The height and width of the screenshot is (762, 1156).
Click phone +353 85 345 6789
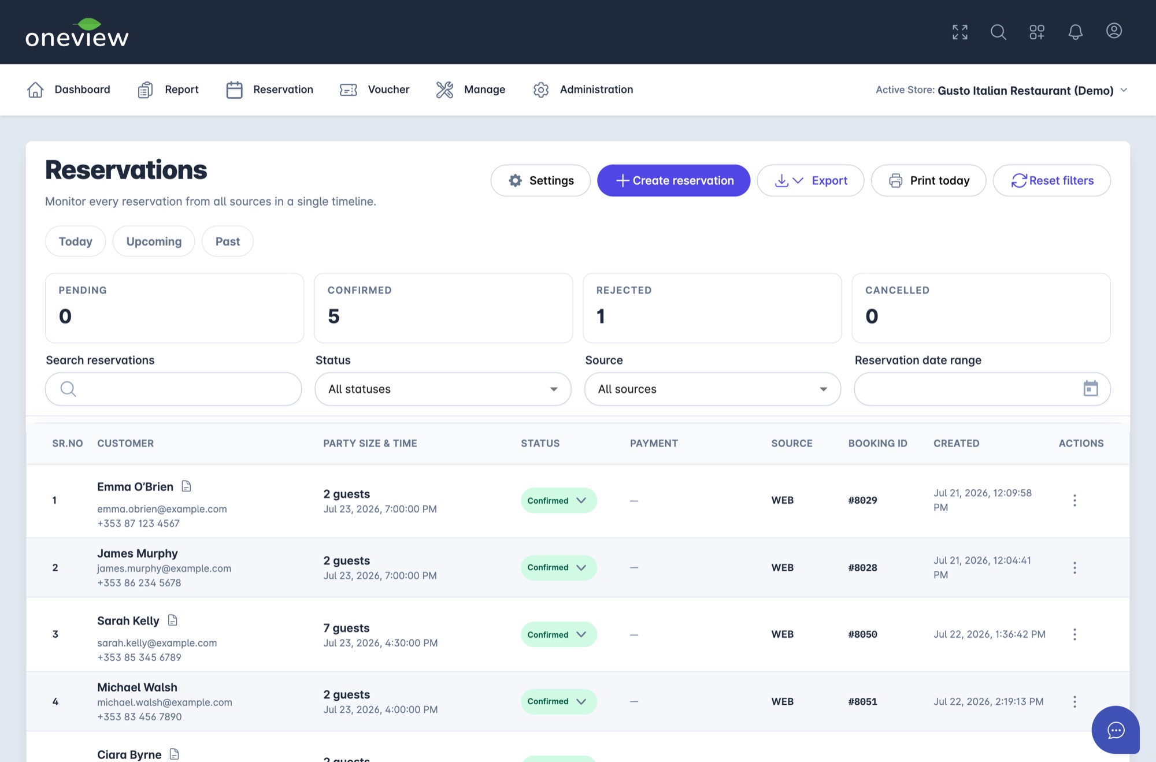(139, 657)
